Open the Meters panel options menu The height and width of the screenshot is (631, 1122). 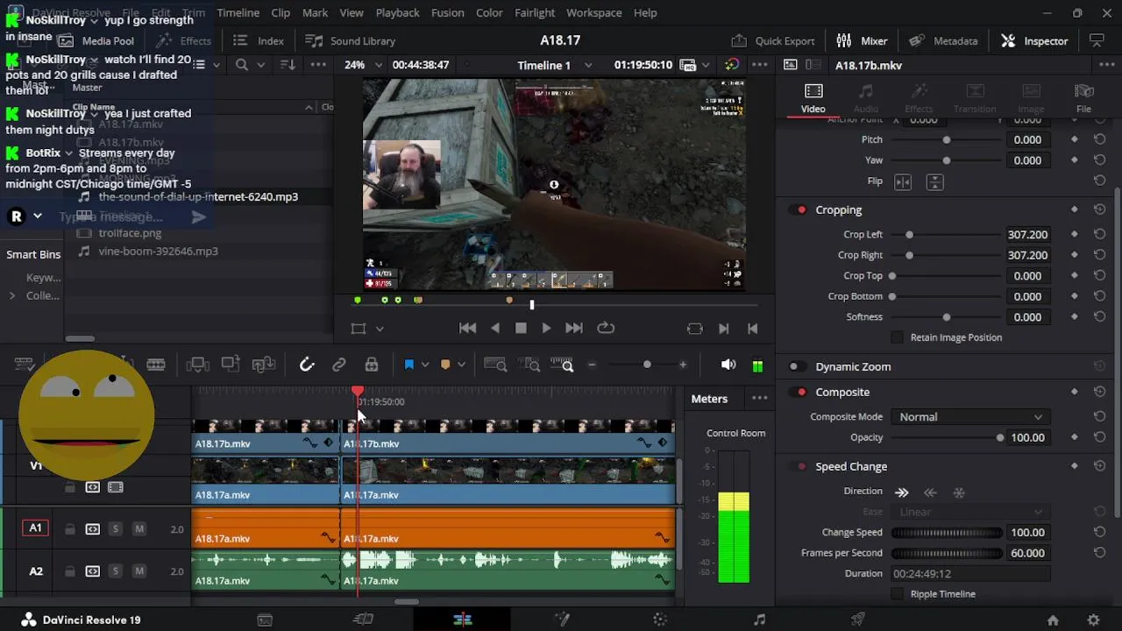coord(759,399)
